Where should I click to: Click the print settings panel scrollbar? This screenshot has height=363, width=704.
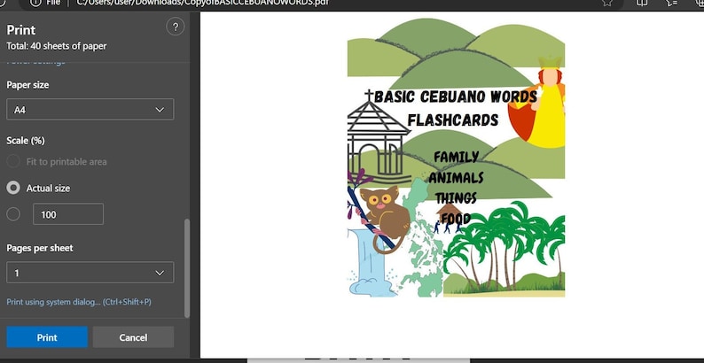(x=187, y=268)
